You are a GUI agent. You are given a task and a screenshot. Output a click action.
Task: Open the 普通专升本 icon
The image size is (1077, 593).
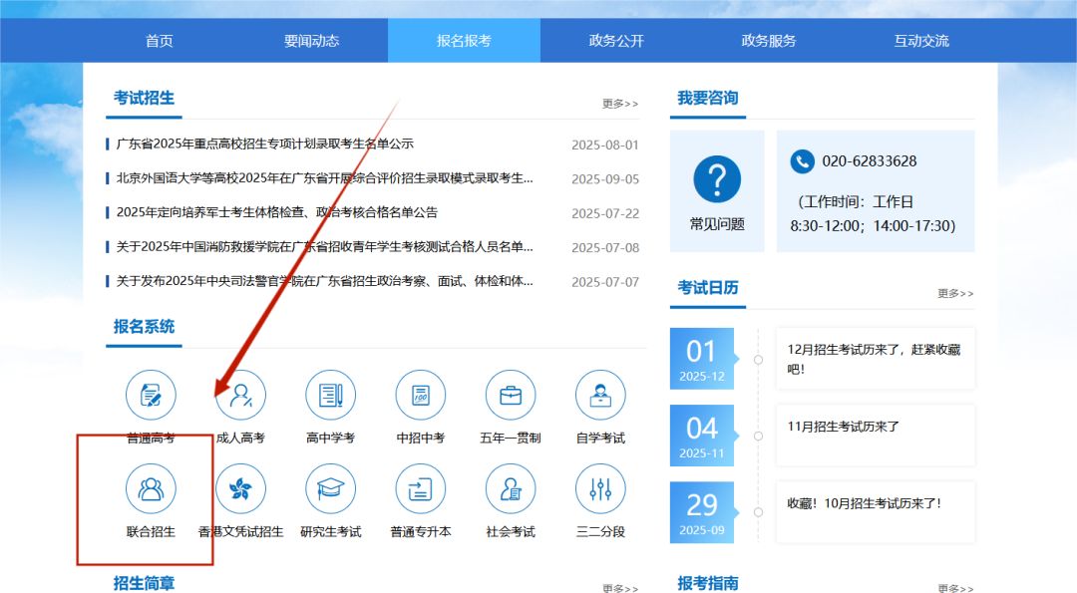coord(420,489)
